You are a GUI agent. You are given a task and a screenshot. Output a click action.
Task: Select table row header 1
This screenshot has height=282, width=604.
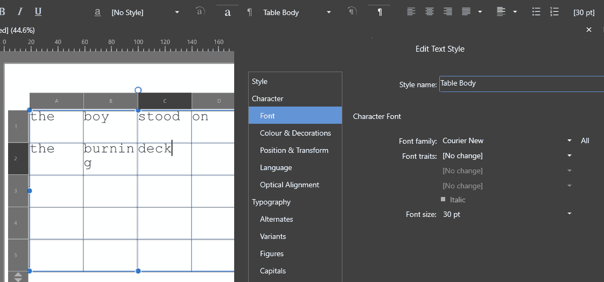point(18,126)
